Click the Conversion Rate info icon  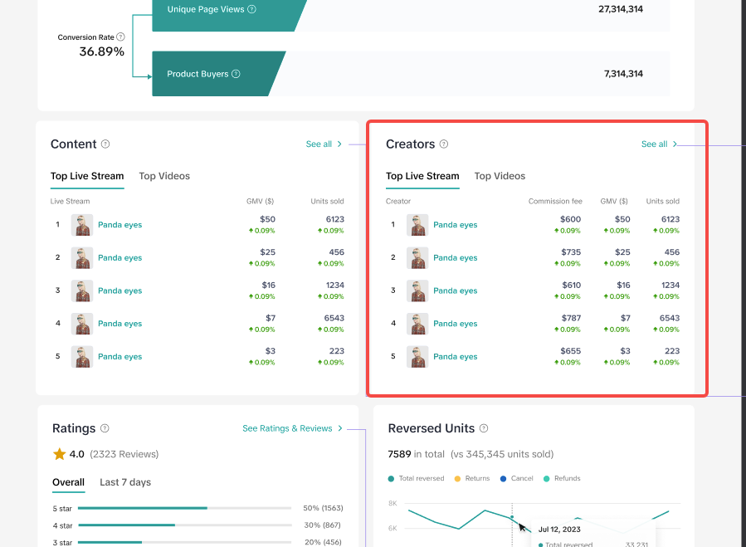click(121, 37)
